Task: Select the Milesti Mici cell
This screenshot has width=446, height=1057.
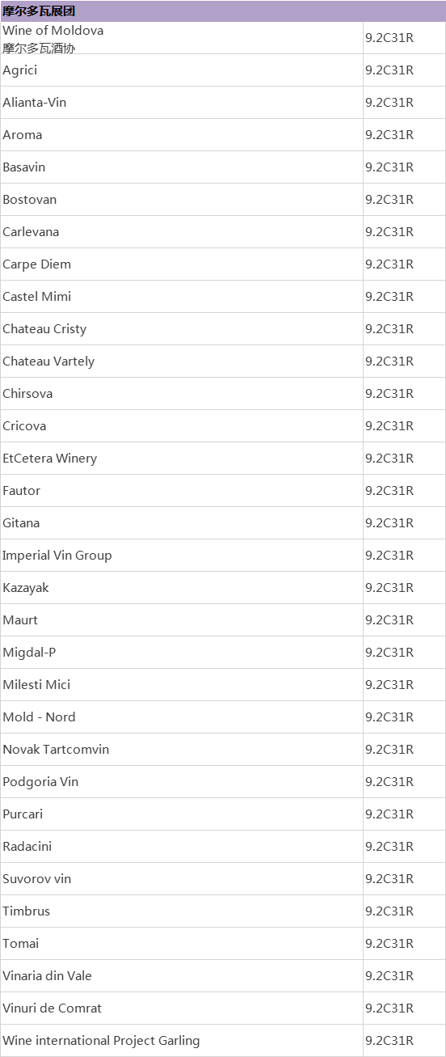Action: point(182,685)
